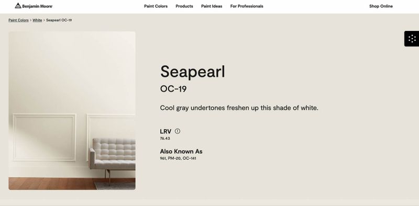Open the Paint Ideas menu

coord(212,6)
